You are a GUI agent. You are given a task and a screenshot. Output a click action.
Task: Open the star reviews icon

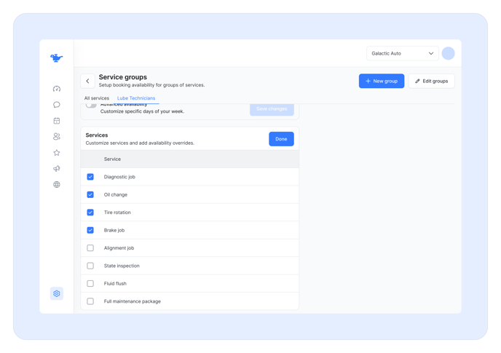(57, 153)
